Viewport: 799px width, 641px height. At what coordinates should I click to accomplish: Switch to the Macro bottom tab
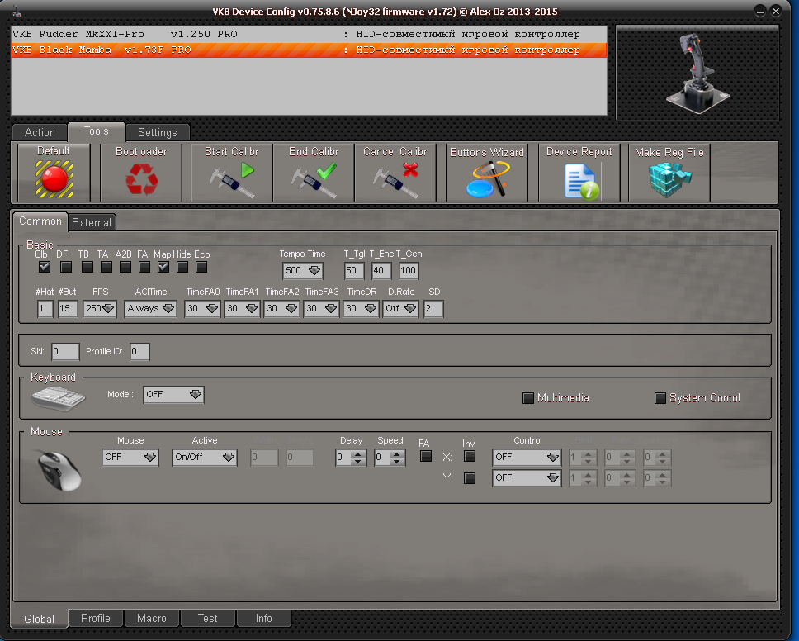(152, 618)
